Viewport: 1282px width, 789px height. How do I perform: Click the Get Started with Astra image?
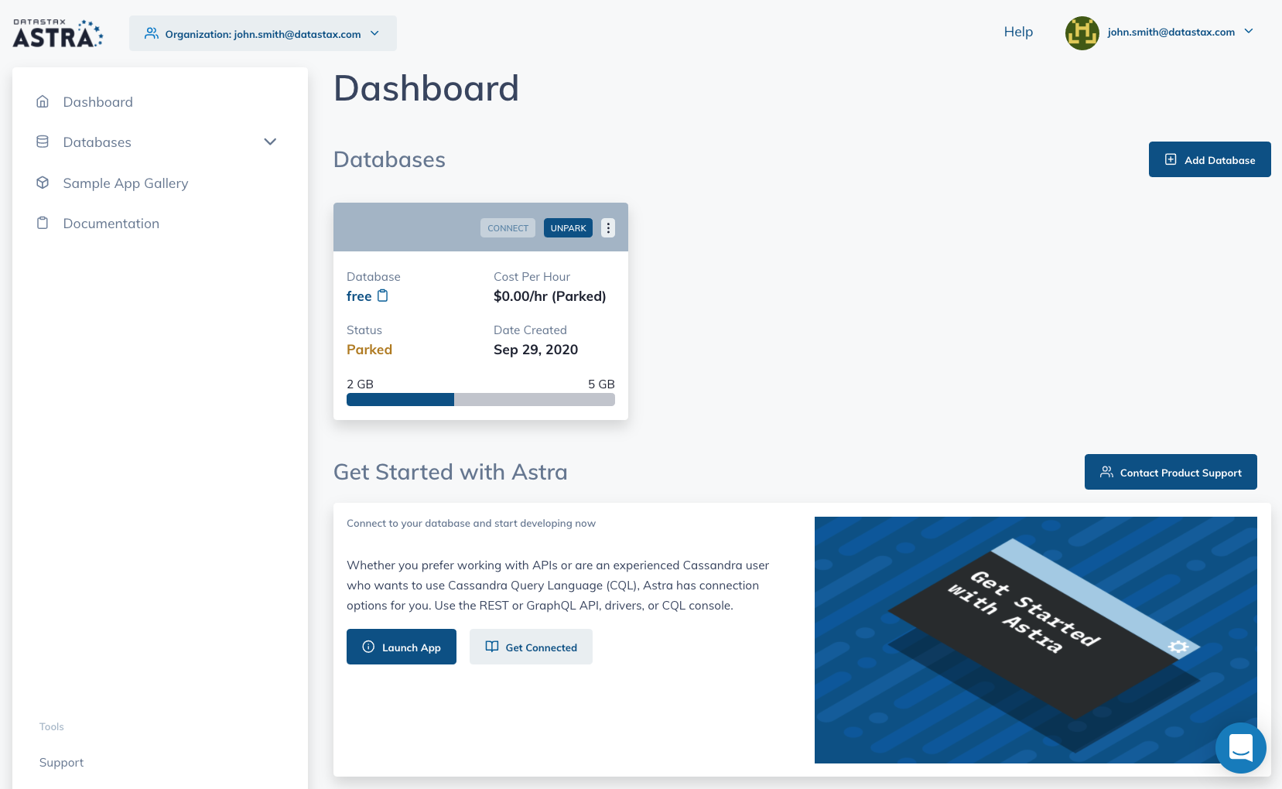pyautogui.click(x=1035, y=640)
